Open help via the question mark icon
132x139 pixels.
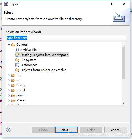[9, 129]
